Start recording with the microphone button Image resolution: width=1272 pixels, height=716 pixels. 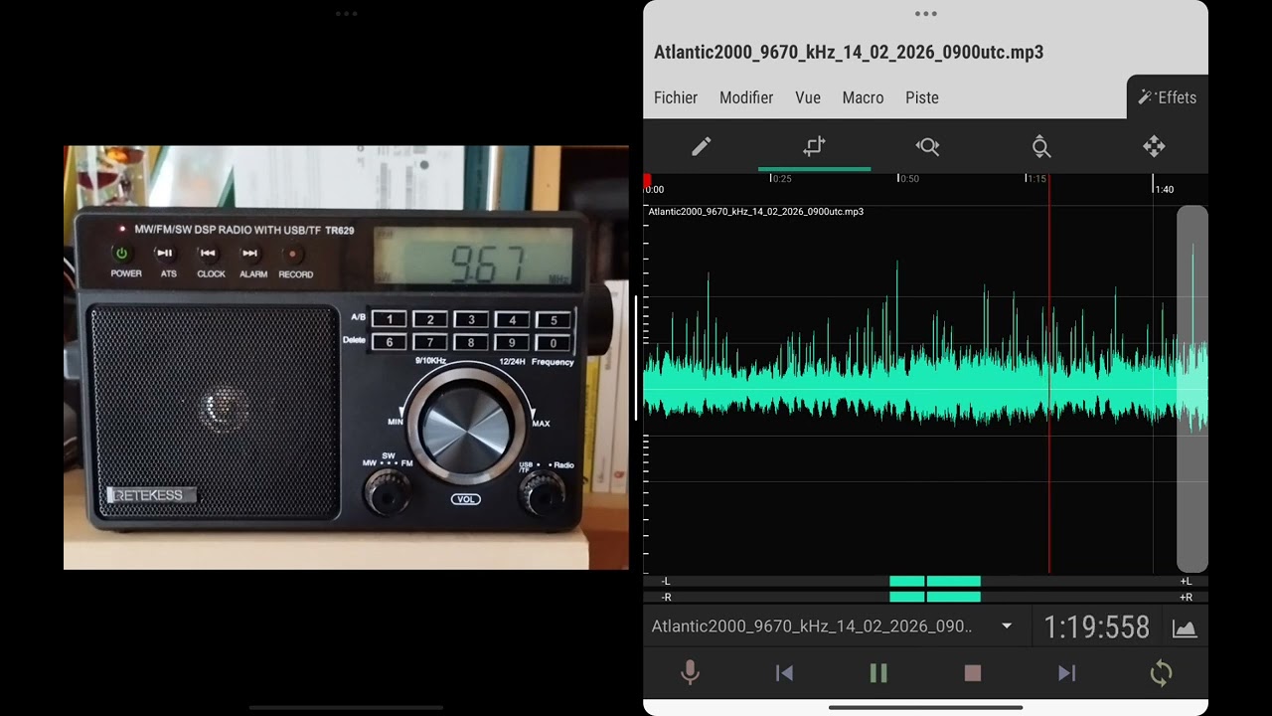pos(690,673)
